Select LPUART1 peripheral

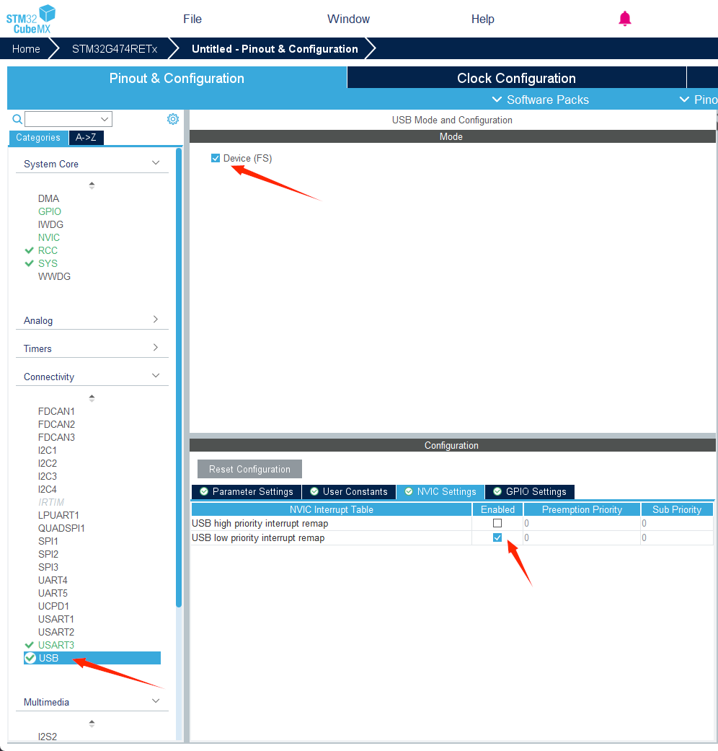click(x=58, y=515)
